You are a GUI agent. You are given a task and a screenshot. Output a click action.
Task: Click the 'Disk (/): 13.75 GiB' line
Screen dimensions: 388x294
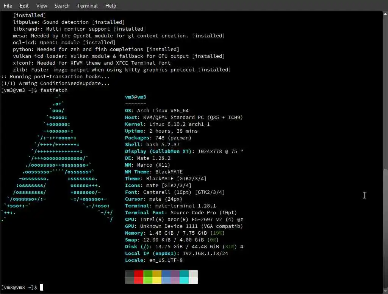pos(184,247)
